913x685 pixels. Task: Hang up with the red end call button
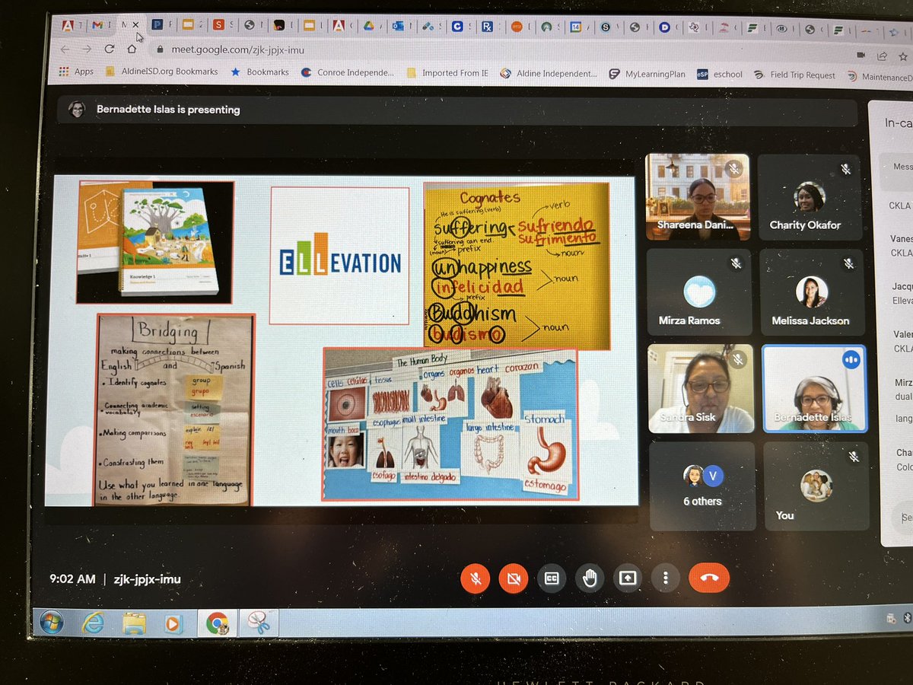coord(710,577)
